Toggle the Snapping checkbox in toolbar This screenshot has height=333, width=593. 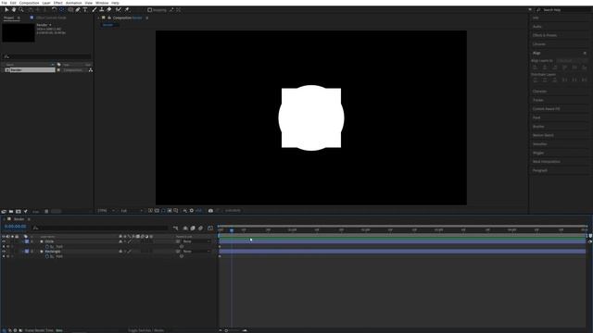tap(150, 10)
